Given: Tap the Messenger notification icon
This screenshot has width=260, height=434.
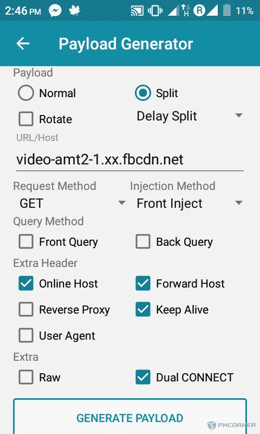Looking at the screenshot, I should point(55,11).
